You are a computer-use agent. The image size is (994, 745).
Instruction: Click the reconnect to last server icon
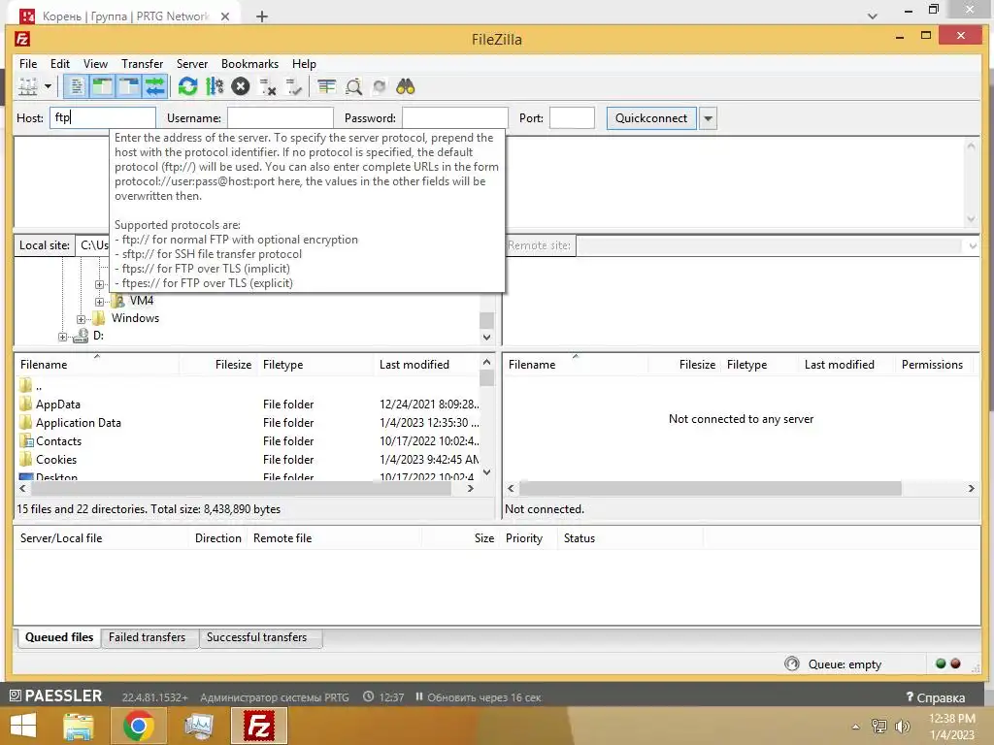coord(293,86)
